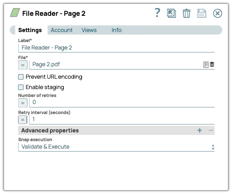Viewport: 232px width, 194px height.
Task: Enable Prevent URL encoding checkbox
Action: pyautogui.click(x=21, y=77)
